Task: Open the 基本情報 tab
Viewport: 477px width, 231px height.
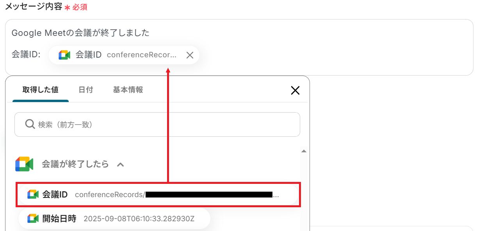Action: 128,90
